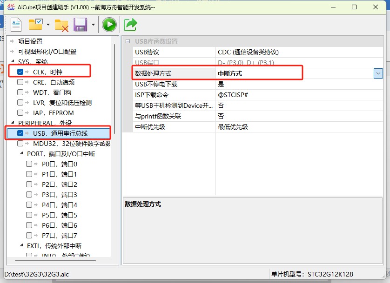The width and height of the screenshot is (390, 283).
Task: Check the P4口 port 4 checkbox
Action: click(x=29, y=205)
